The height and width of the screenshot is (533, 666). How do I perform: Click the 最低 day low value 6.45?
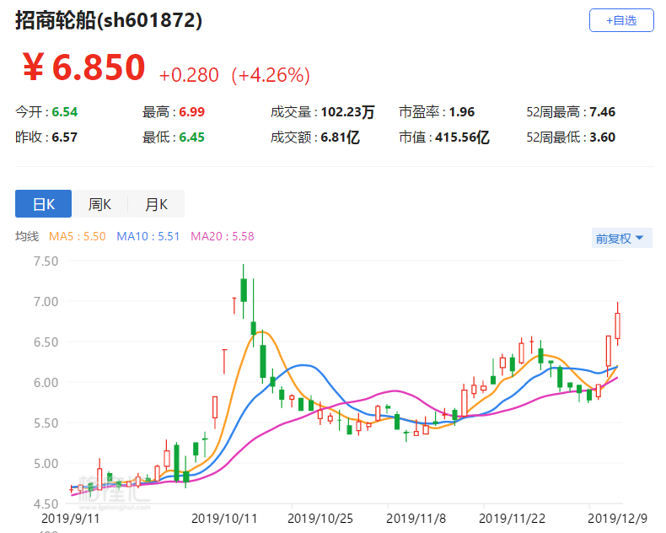[x=191, y=137]
